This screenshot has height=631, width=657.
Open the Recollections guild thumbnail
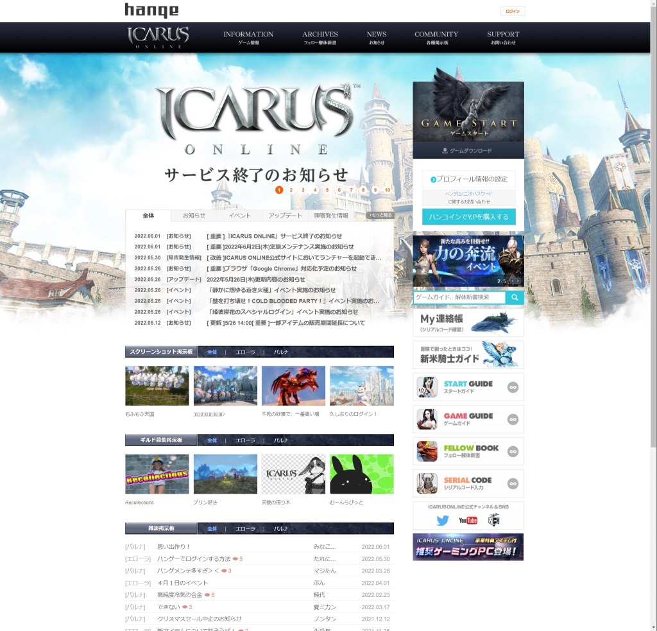(157, 474)
